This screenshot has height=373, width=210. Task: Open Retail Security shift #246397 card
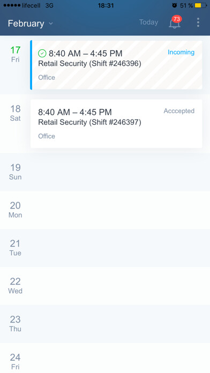coord(116,124)
